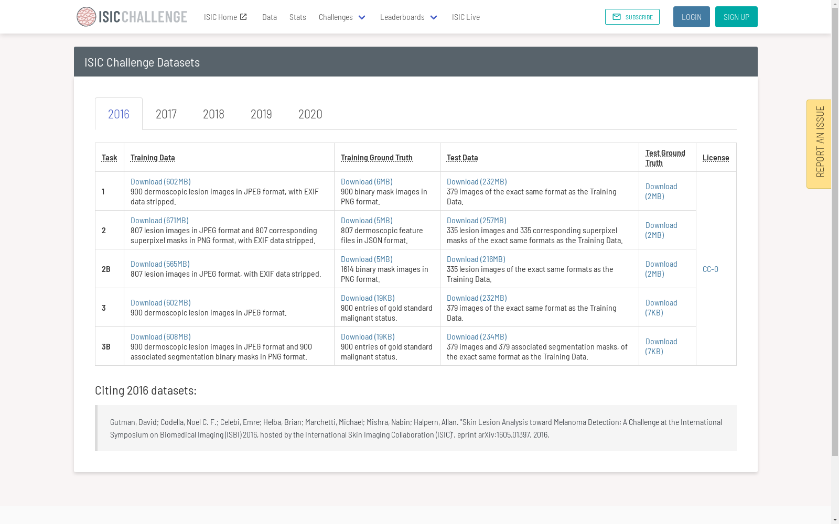Open the Stats menu item
The width and height of the screenshot is (839, 524).
298,17
